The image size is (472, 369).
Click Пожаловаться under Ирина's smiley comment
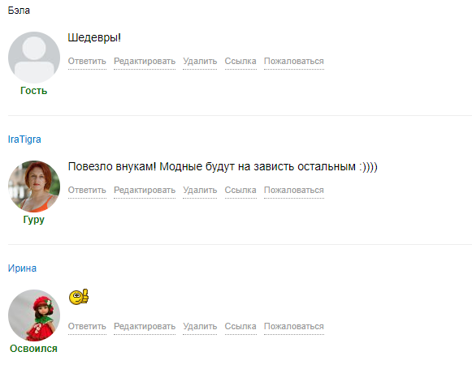click(294, 326)
